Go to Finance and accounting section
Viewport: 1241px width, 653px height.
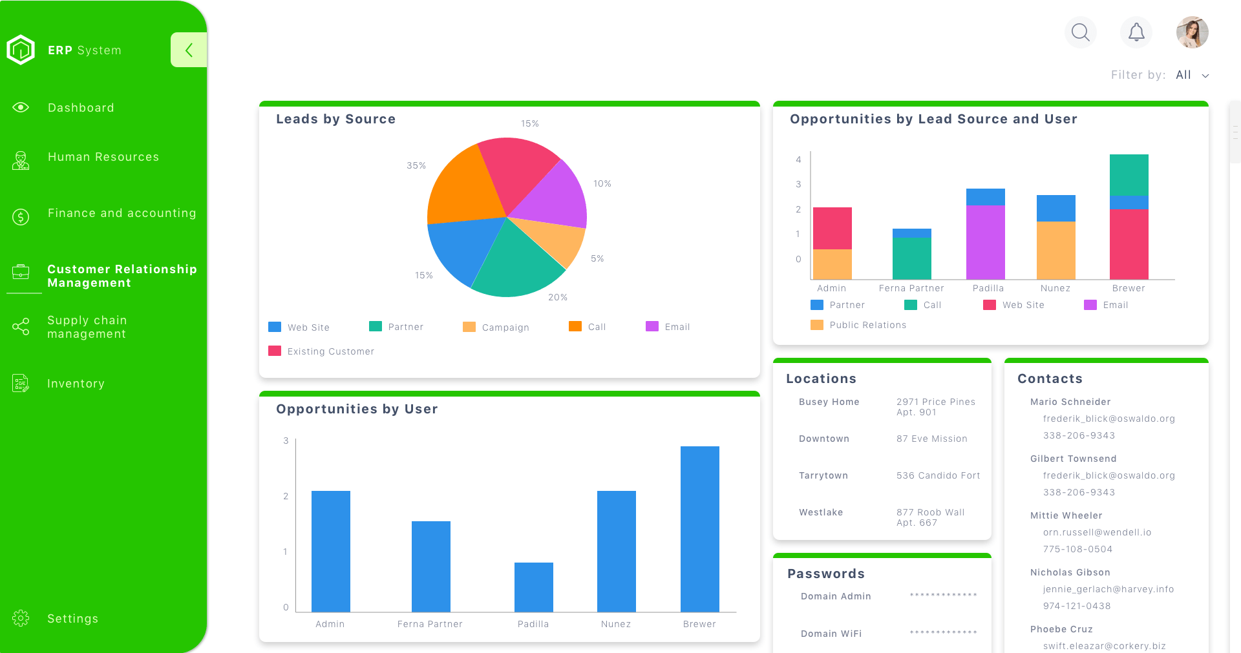pyautogui.click(x=122, y=213)
